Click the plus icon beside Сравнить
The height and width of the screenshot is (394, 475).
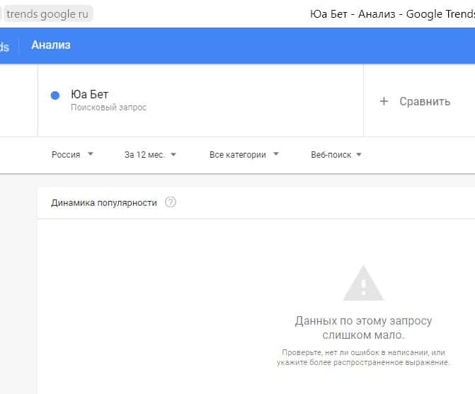(384, 101)
